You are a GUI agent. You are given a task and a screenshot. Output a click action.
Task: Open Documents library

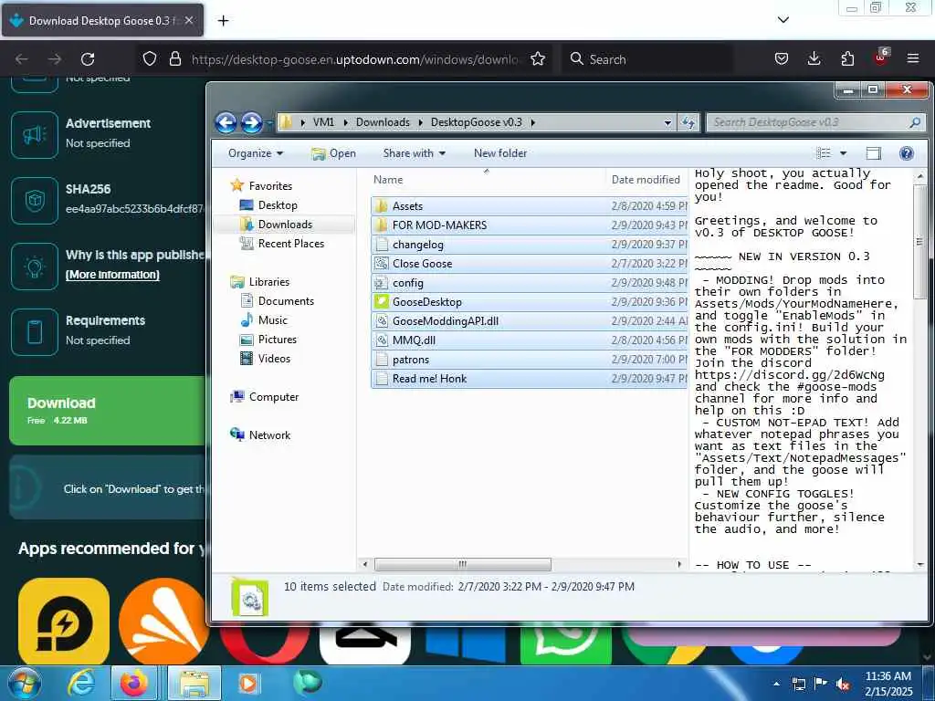(x=286, y=301)
